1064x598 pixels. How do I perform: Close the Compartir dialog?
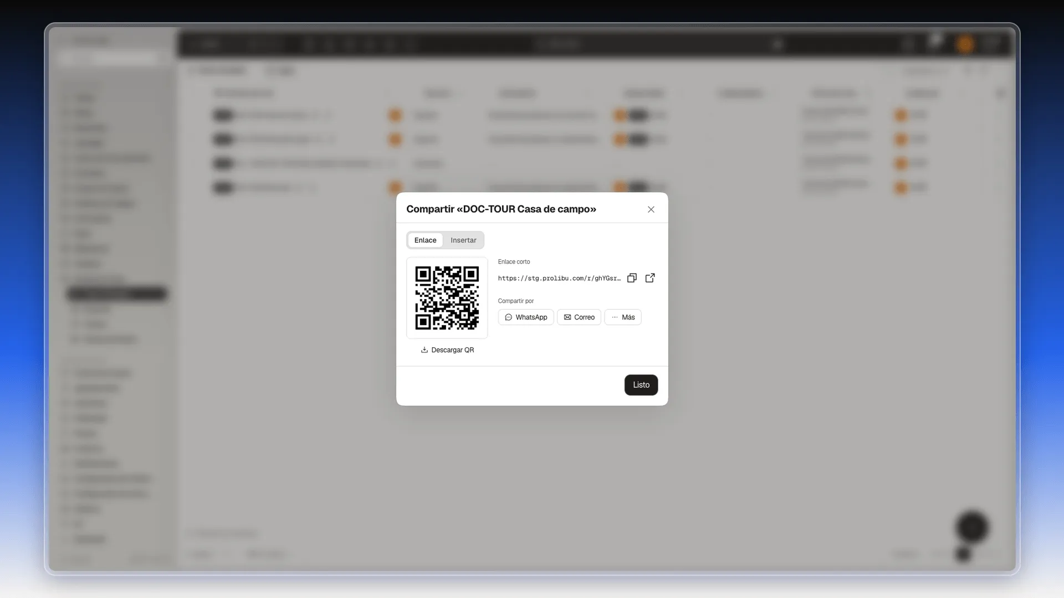tap(651, 209)
